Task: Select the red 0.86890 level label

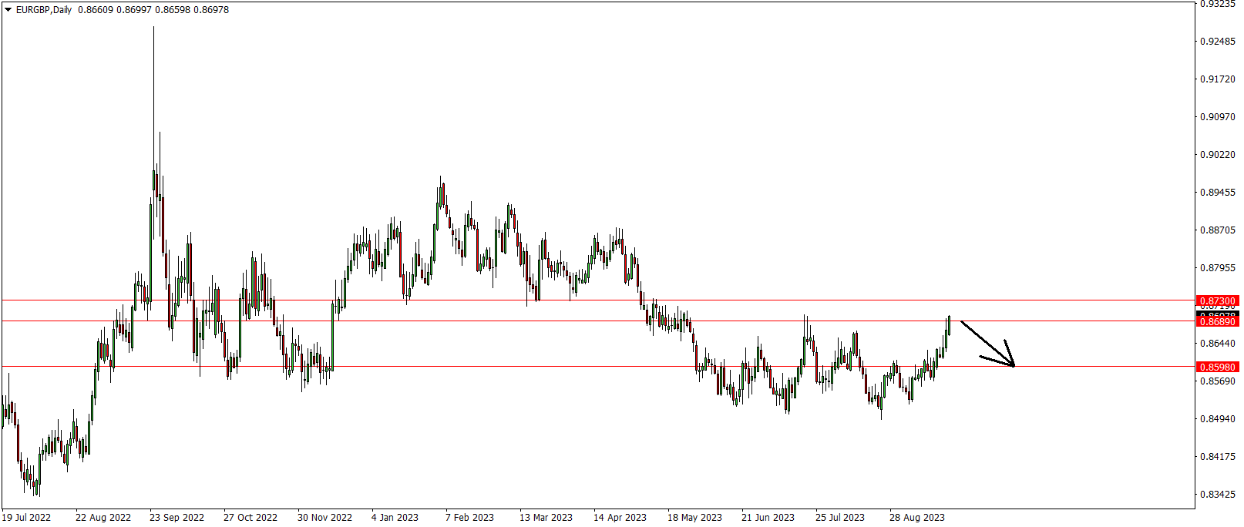Action: pos(1218,321)
